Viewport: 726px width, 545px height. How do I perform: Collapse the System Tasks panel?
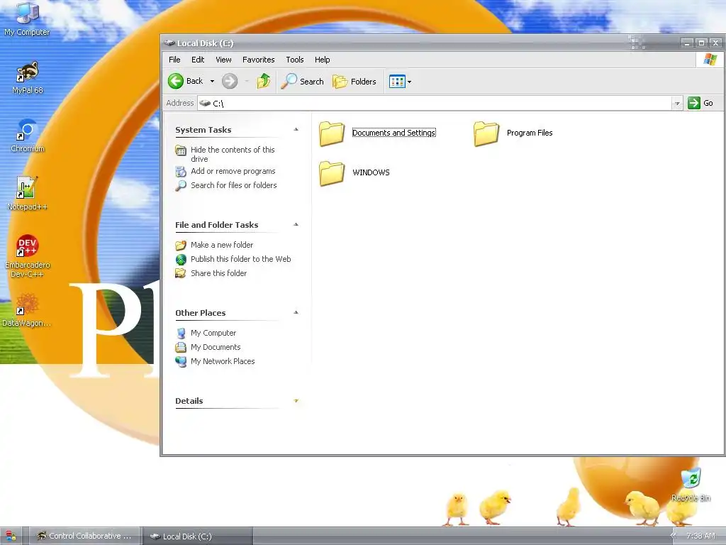tap(296, 130)
